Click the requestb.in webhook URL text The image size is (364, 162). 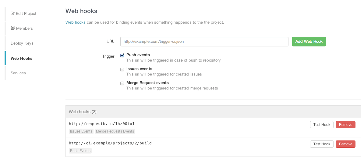[102, 124]
